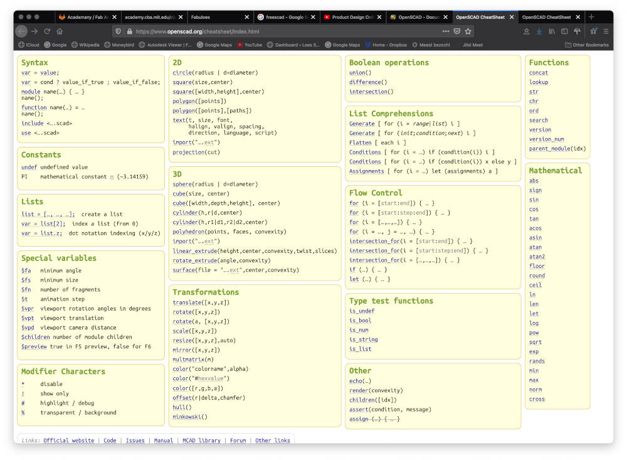Click the Forum footer link
The width and height of the screenshot is (627, 460).
238,441
